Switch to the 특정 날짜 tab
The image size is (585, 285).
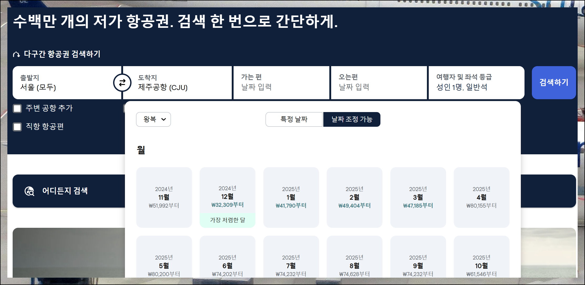(x=294, y=119)
